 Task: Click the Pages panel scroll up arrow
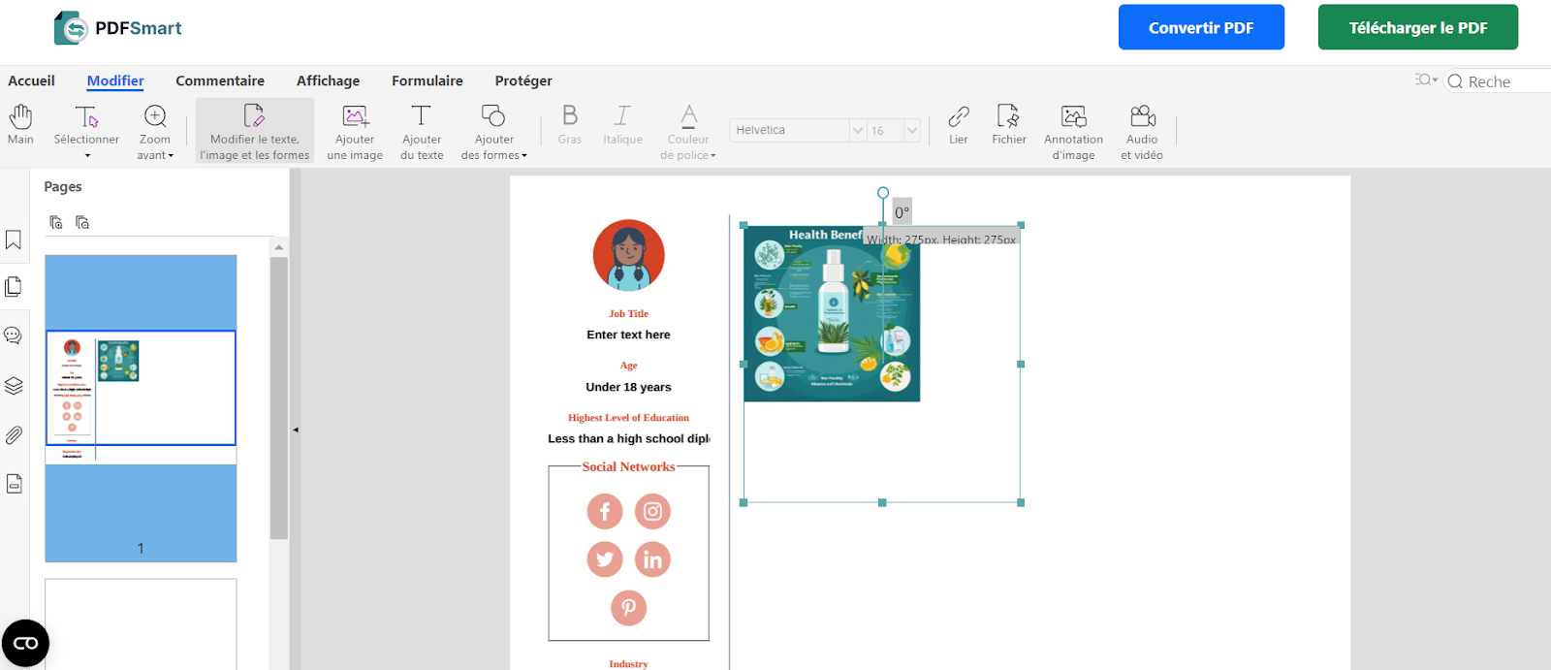[x=279, y=247]
